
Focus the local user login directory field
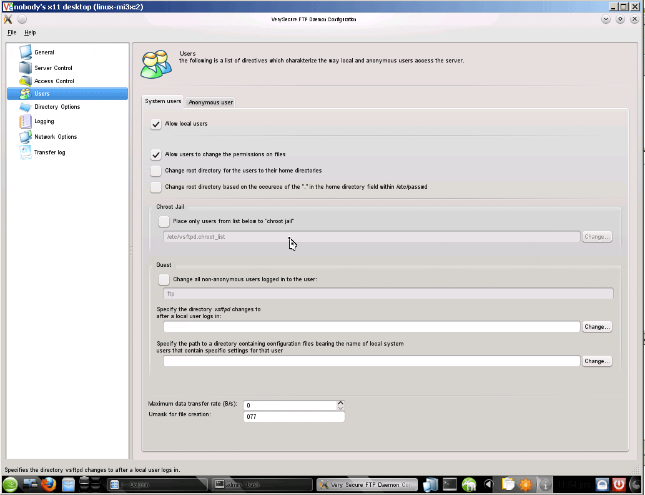(x=372, y=327)
